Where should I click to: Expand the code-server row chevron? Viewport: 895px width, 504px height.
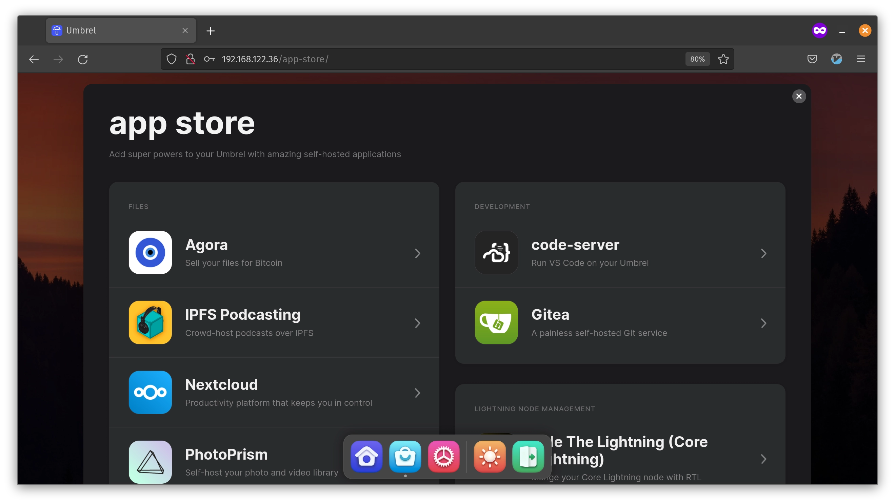(x=764, y=254)
